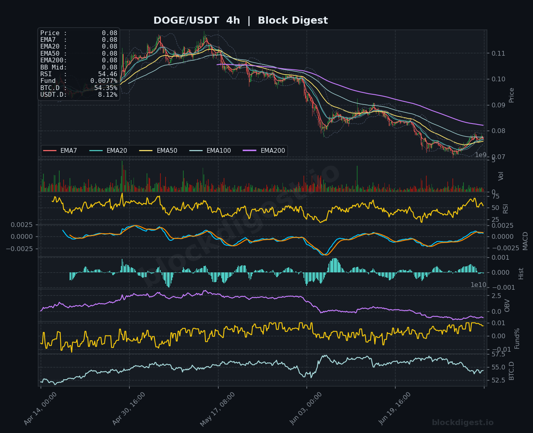The height and width of the screenshot is (433, 533).
Task: Click the OBV panel axis label
Action: pos(507,306)
